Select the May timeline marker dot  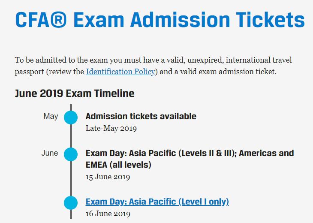(71, 118)
